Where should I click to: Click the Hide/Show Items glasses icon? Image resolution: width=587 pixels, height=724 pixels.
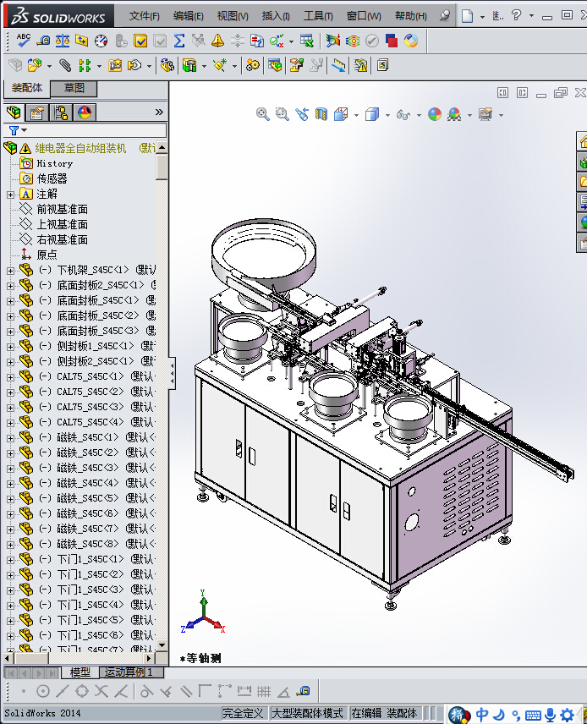403,114
